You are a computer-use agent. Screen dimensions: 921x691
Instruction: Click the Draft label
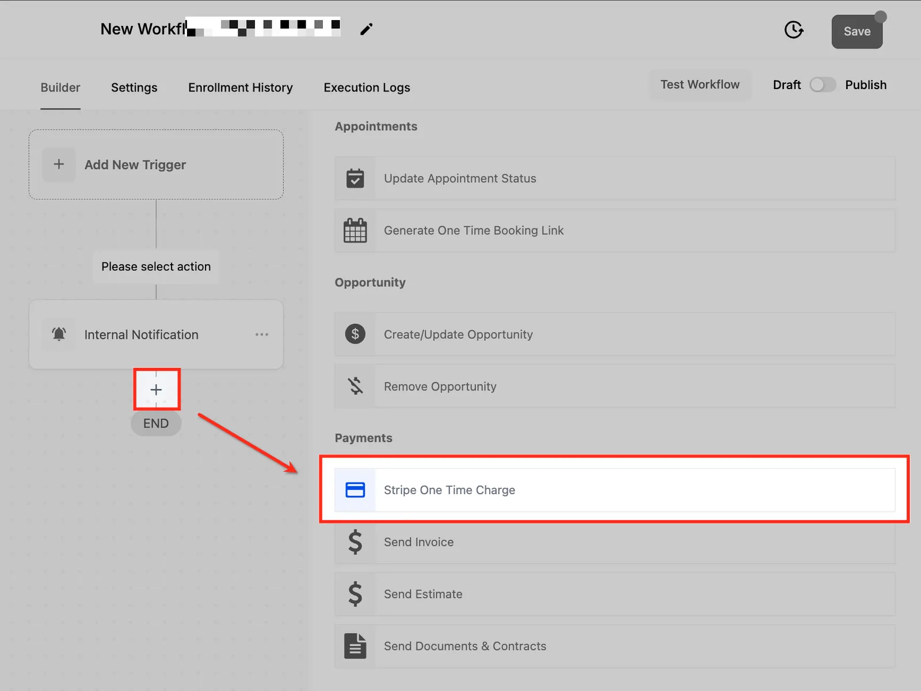787,85
